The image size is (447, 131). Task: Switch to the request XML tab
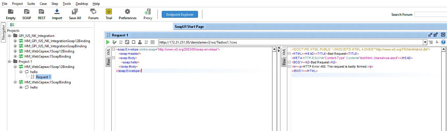click(108, 52)
